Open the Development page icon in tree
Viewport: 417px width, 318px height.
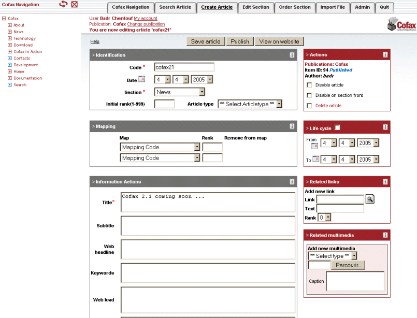pos(10,65)
